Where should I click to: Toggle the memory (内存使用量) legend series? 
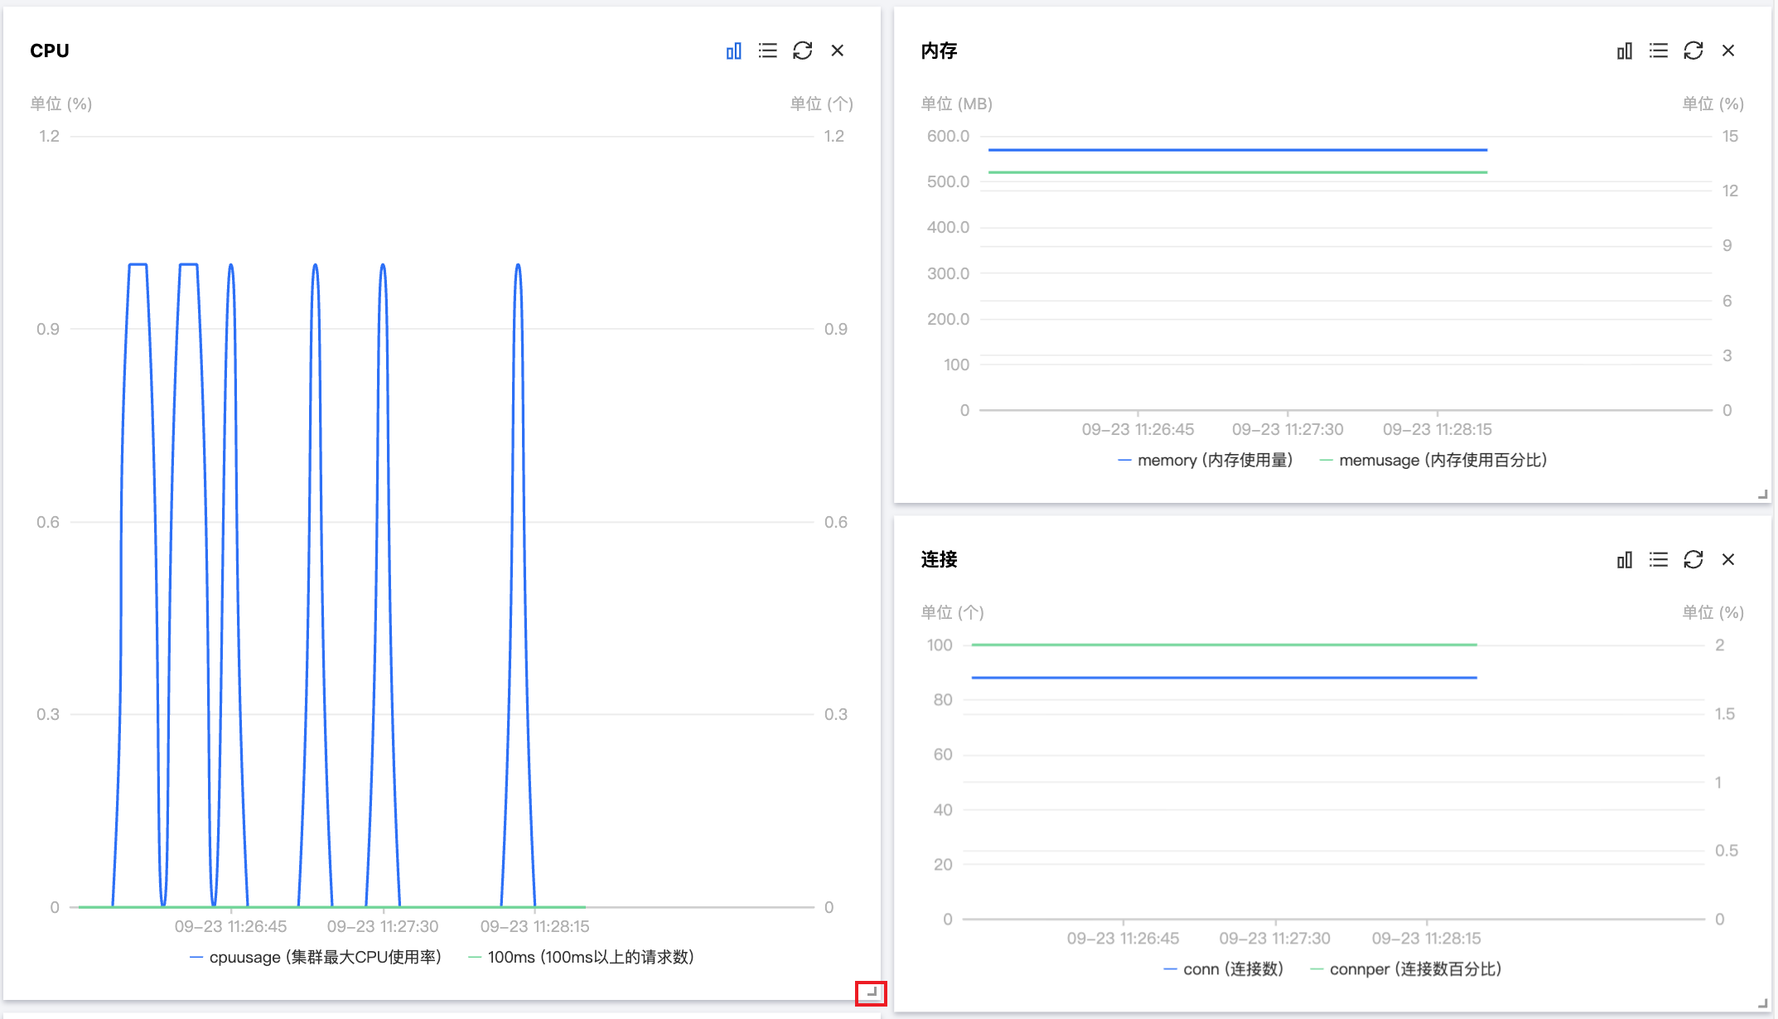coord(1205,461)
